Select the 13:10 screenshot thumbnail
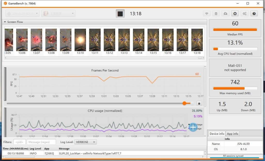The image size is (265, 161). point(80,40)
